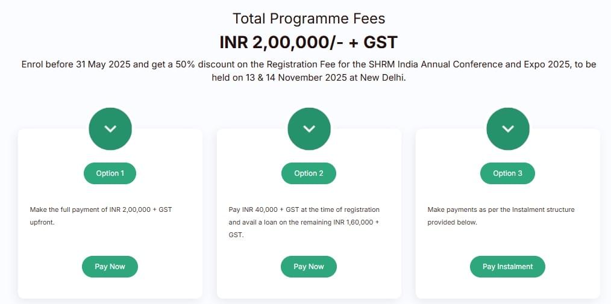Select the Option 3 pill label

(x=507, y=173)
